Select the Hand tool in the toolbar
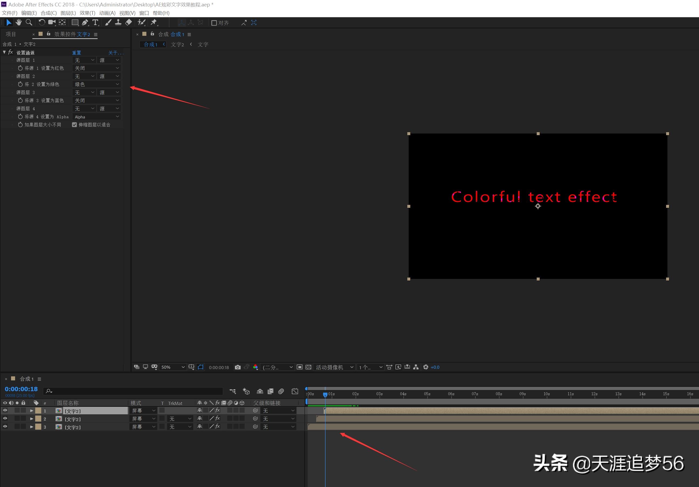This screenshot has height=487, width=699. [19, 23]
